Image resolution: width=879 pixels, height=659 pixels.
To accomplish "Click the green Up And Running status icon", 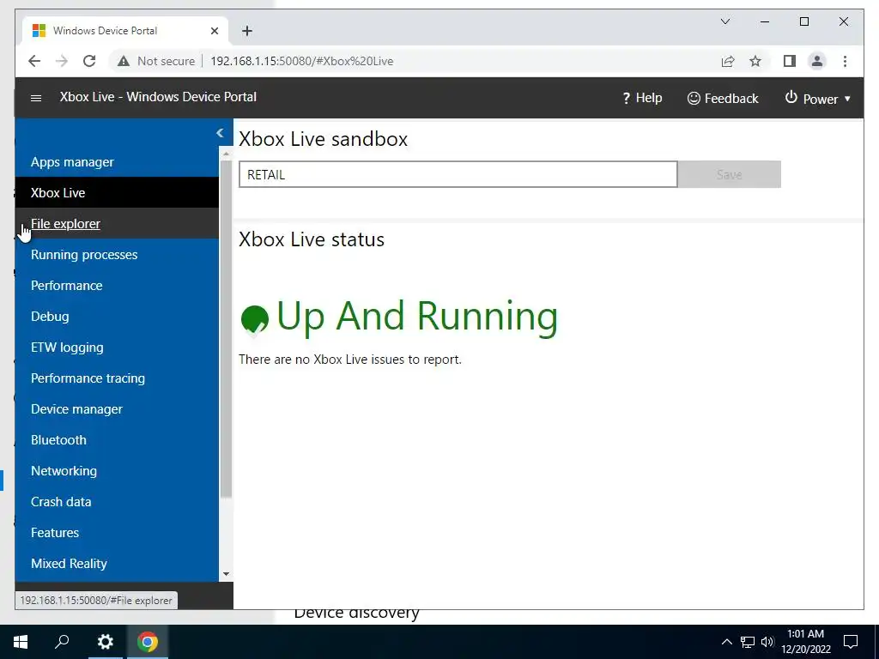I will pyautogui.click(x=254, y=319).
